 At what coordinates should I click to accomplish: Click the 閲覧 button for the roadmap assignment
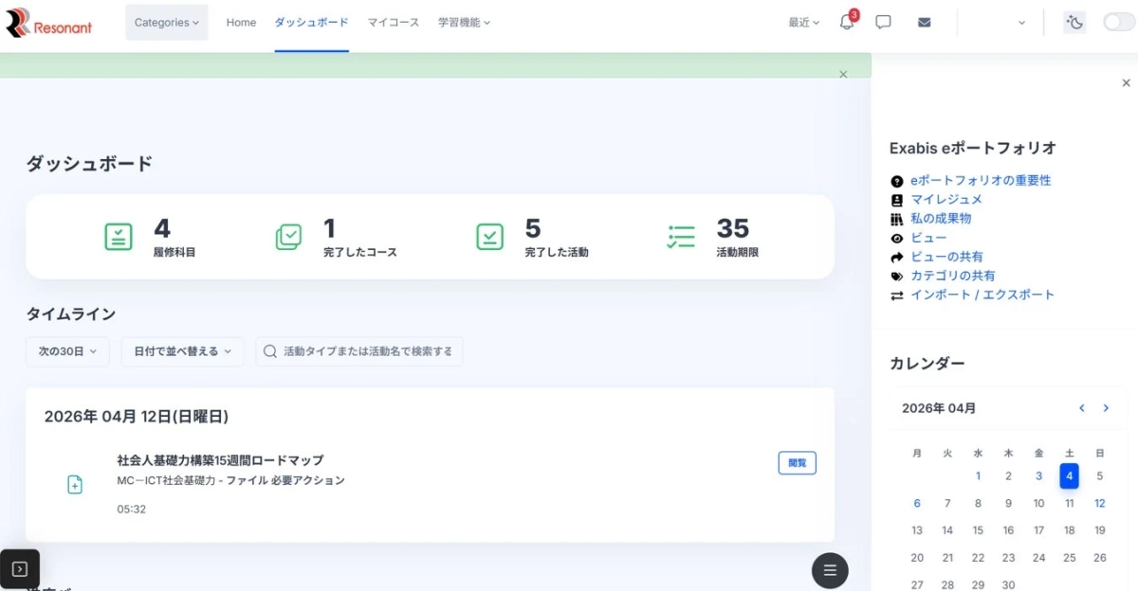click(797, 462)
